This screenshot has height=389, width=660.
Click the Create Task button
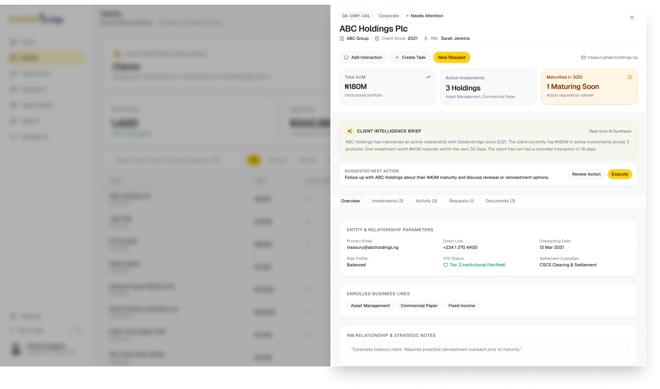click(410, 57)
